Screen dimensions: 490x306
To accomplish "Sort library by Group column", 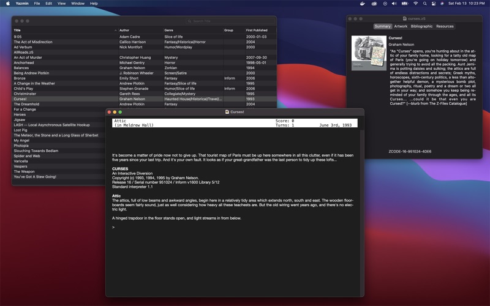I will click(234, 30).
